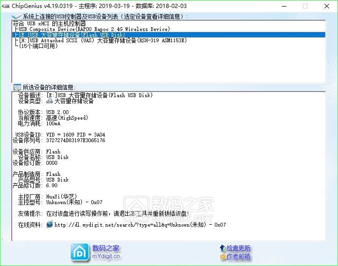
Task: Click the USB drive icon beside device list header
Action: click(16, 16)
